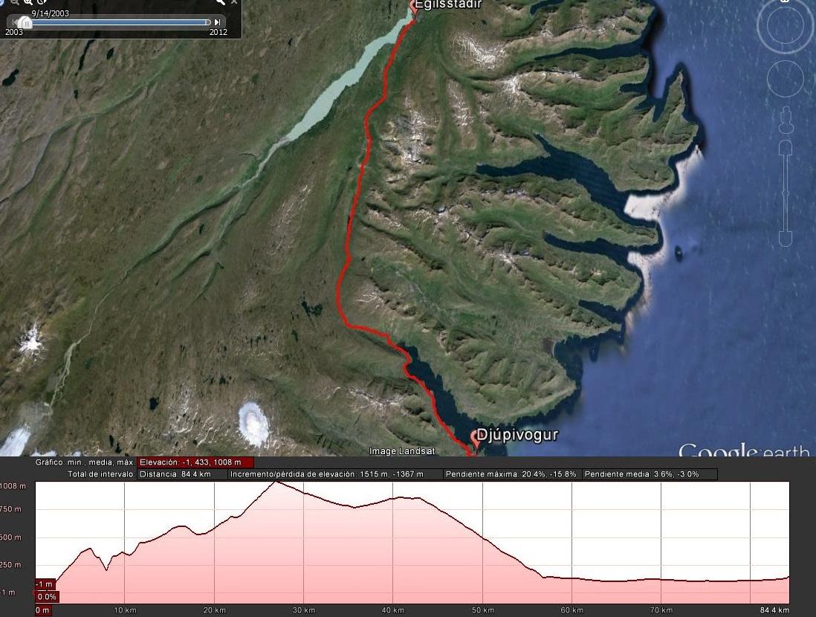This screenshot has width=816, height=617.
Task: Click the elevation profile peak at 1008 m
Action: coord(277,482)
